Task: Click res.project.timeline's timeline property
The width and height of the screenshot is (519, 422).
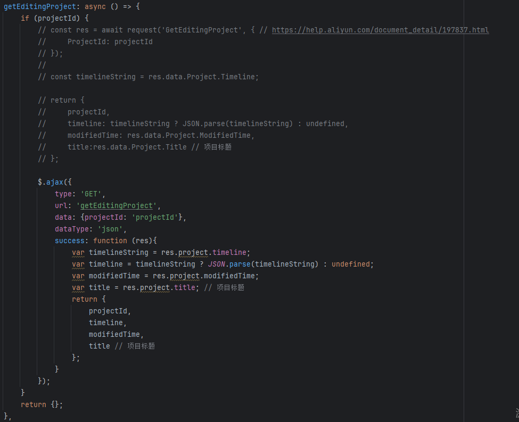Action: 229,253
